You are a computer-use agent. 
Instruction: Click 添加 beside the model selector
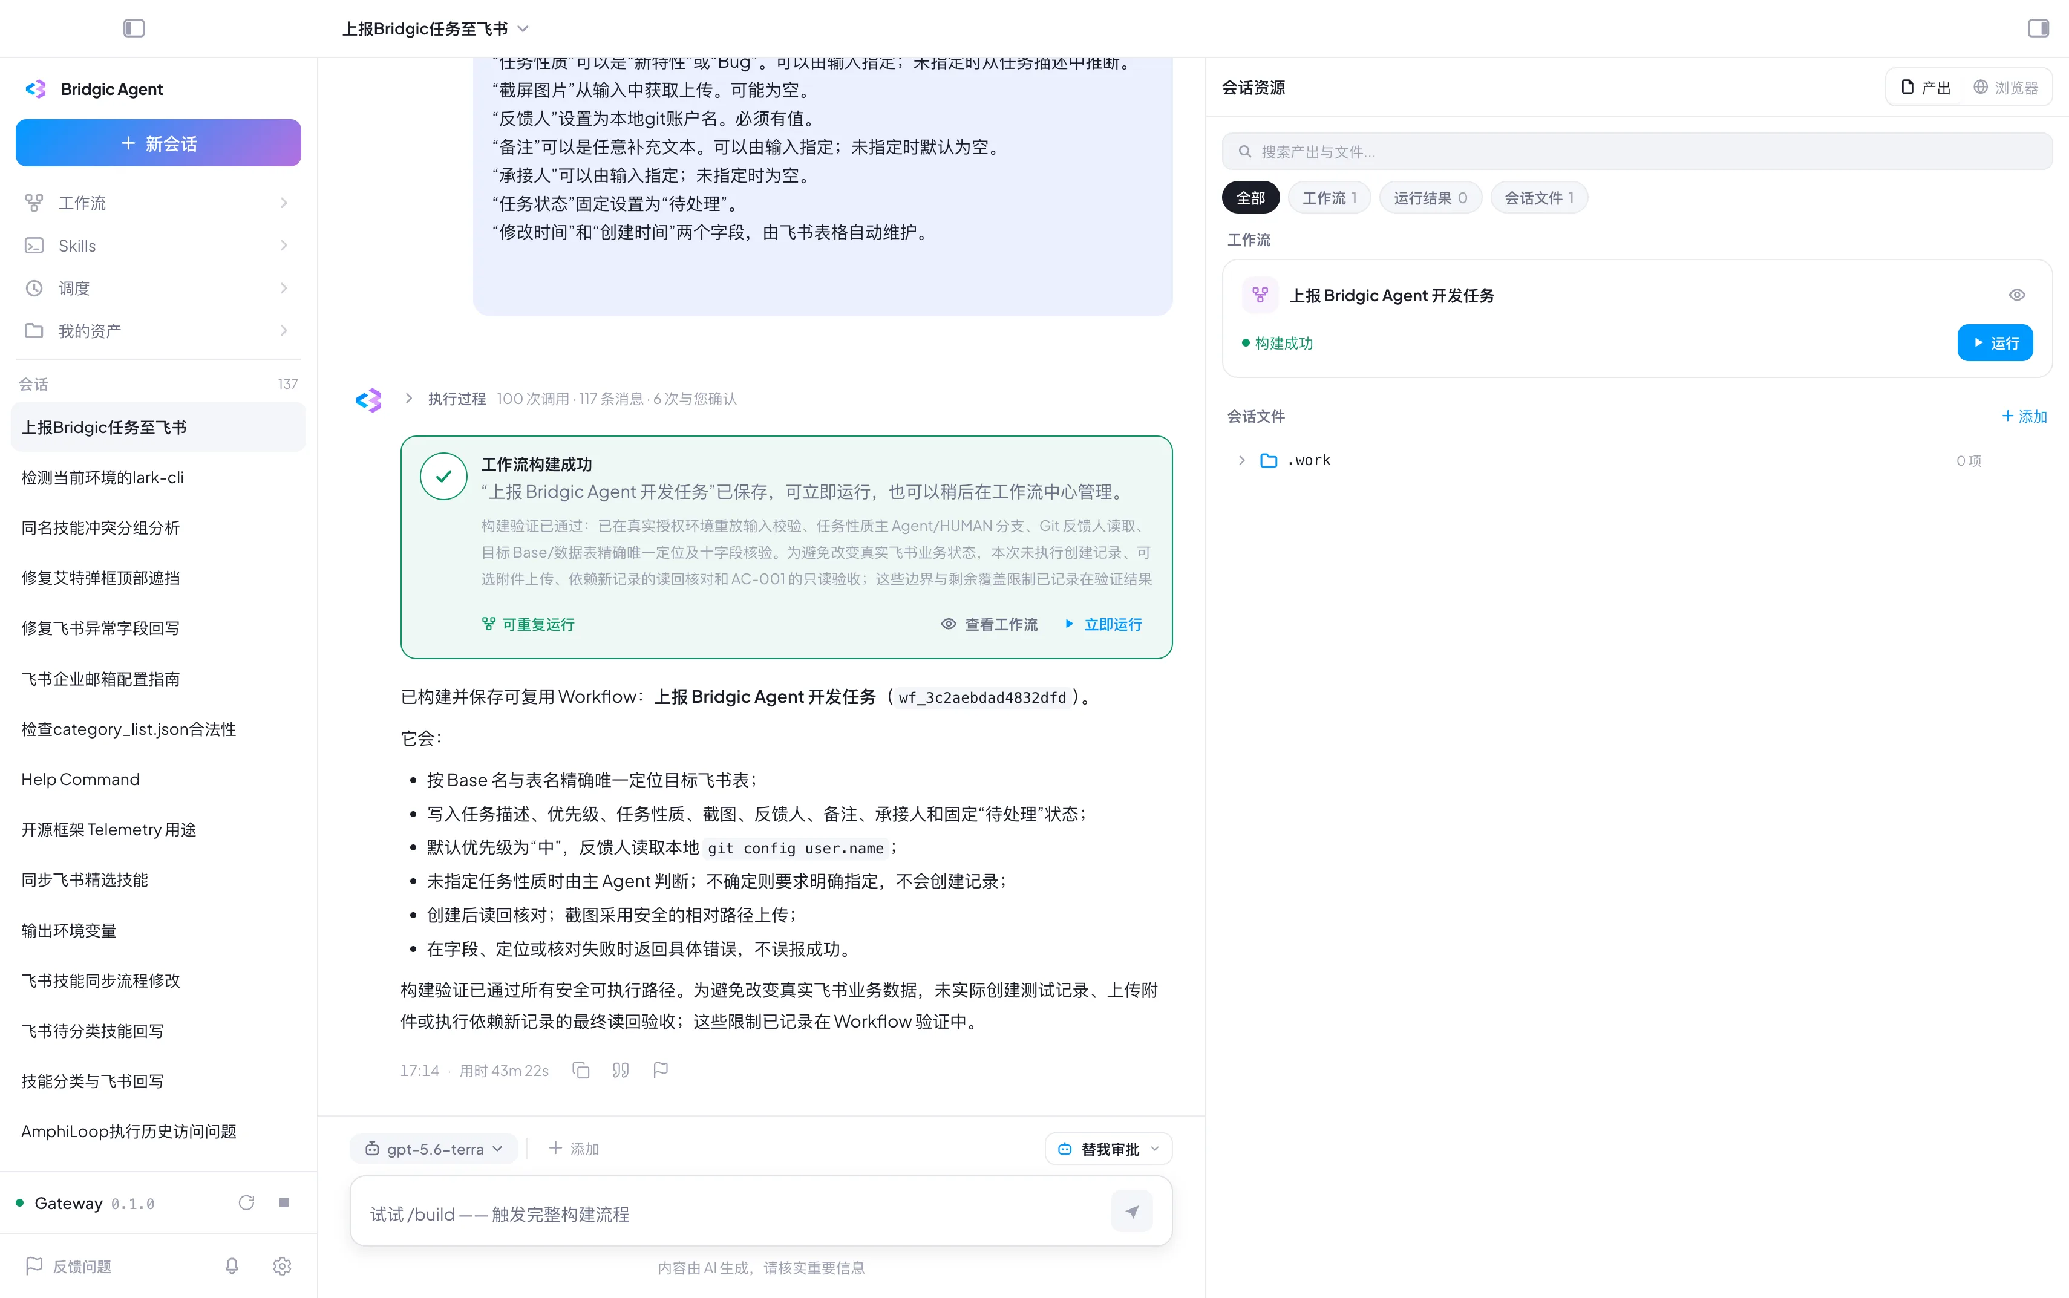(x=574, y=1149)
